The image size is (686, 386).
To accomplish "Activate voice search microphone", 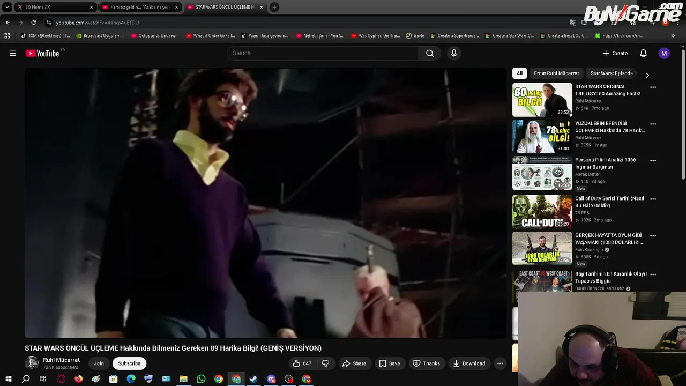I will 454,53.
